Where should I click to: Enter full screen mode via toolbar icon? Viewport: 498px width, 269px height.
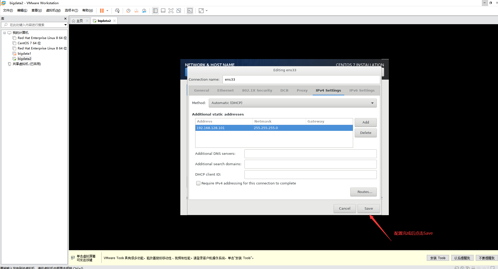click(171, 11)
